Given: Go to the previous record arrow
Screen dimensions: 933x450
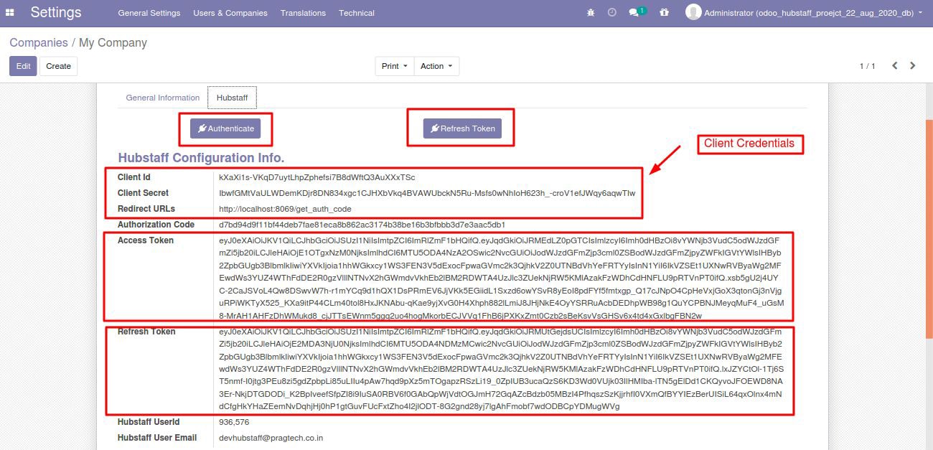Looking at the screenshot, I should tap(894, 65).
